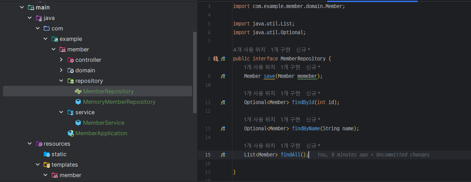Expand the domain package

[61, 70]
